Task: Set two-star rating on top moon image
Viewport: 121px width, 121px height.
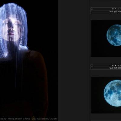Action: pos(116,9)
